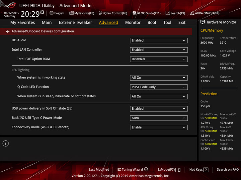Open the working state LED dropdown

(159, 78)
